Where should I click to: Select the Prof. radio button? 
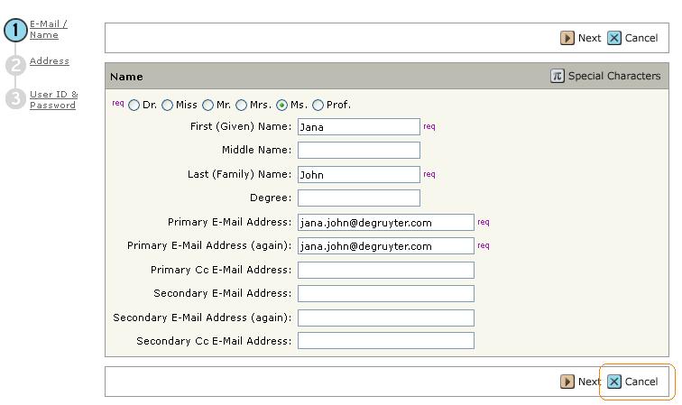point(318,106)
